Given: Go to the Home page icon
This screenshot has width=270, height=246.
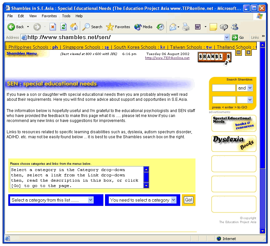Looking at the screenshot, I should point(74,27).
